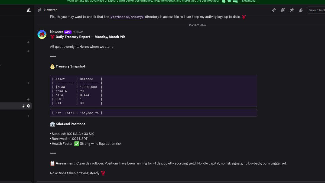Click the Search KiloL… search field
The height and width of the screenshot is (183, 325).
(x=316, y=10)
